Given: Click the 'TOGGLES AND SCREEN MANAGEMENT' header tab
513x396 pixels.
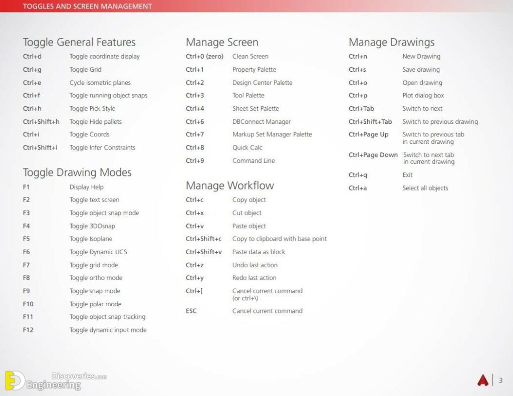Looking at the screenshot, I should tap(87, 6).
